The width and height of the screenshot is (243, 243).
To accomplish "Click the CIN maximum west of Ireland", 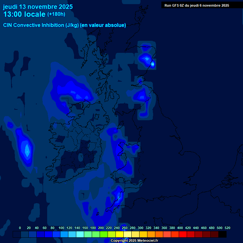I will 27,151.
